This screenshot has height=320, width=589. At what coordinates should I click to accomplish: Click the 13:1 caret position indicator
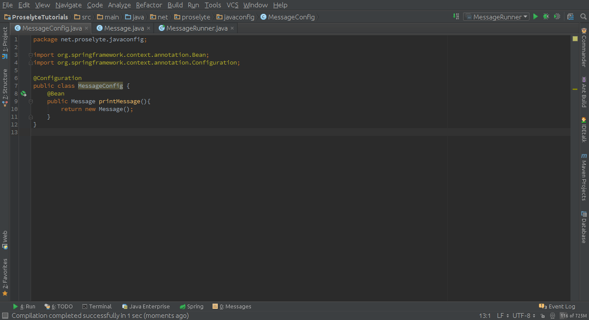pyautogui.click(x=485, y=316)
